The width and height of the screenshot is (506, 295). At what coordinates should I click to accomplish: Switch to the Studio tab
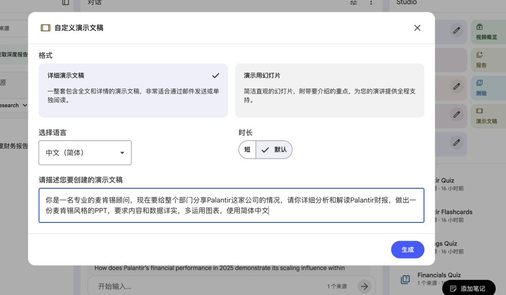(x=406, y=3)
